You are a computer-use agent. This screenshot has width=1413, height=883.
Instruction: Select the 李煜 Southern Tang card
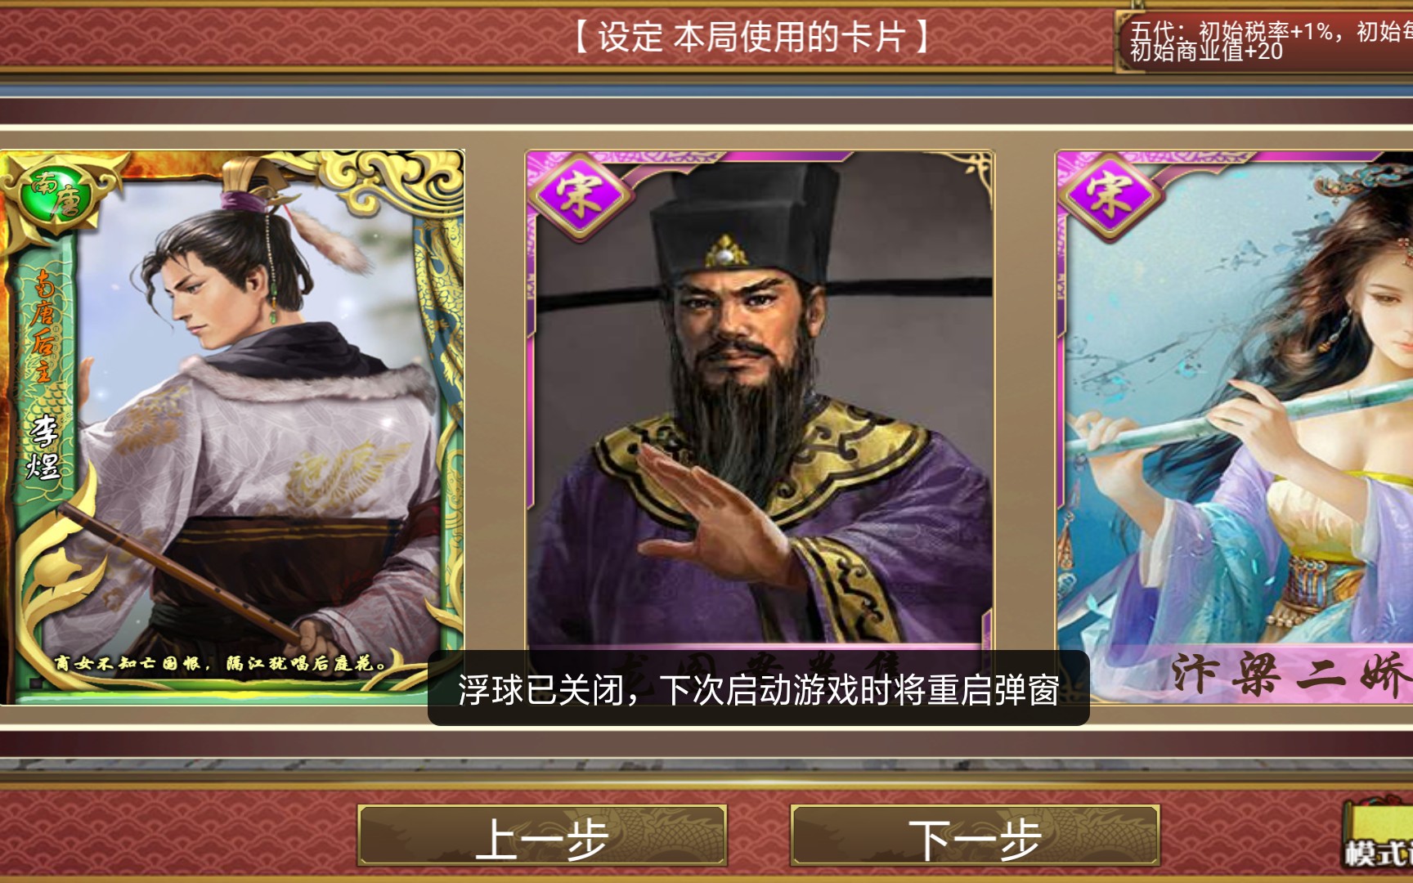(232, 427)
